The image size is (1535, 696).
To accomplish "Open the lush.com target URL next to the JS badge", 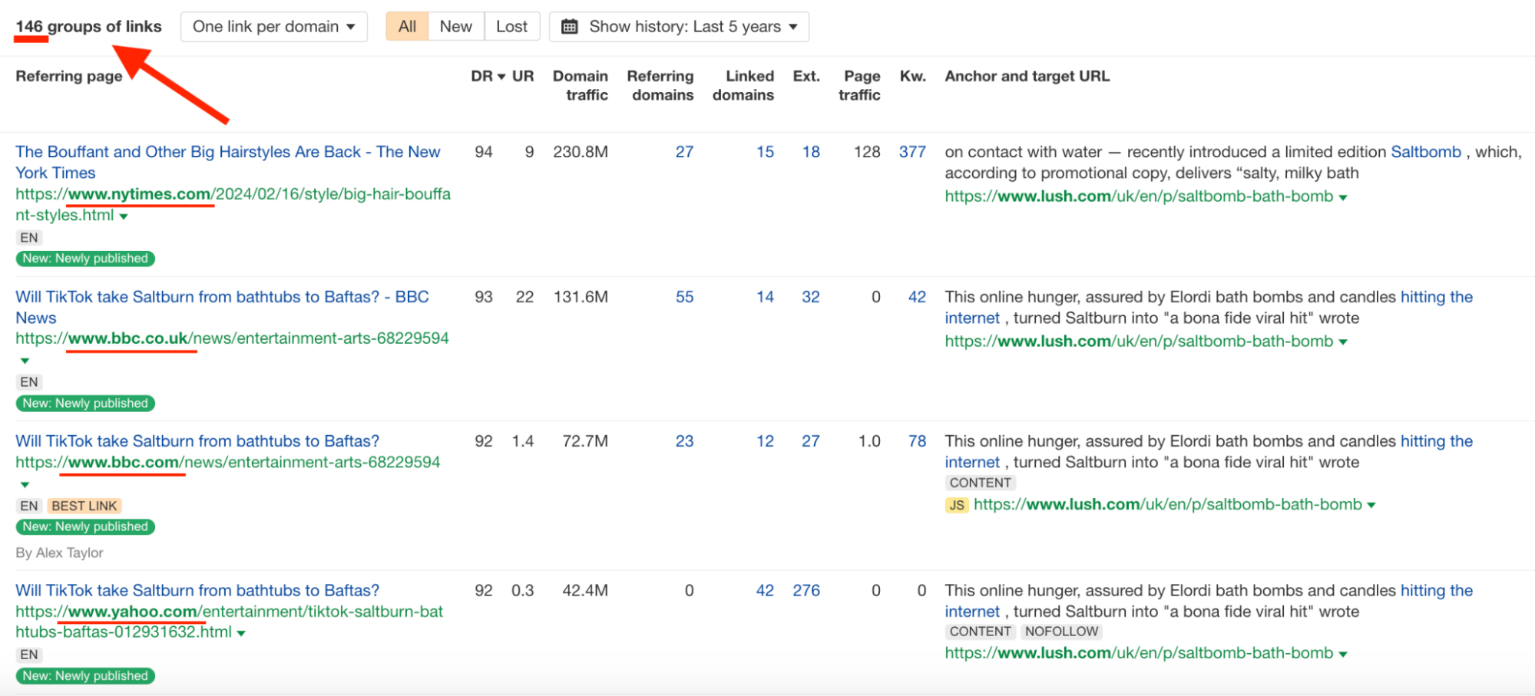I will tap(1167, 504).
